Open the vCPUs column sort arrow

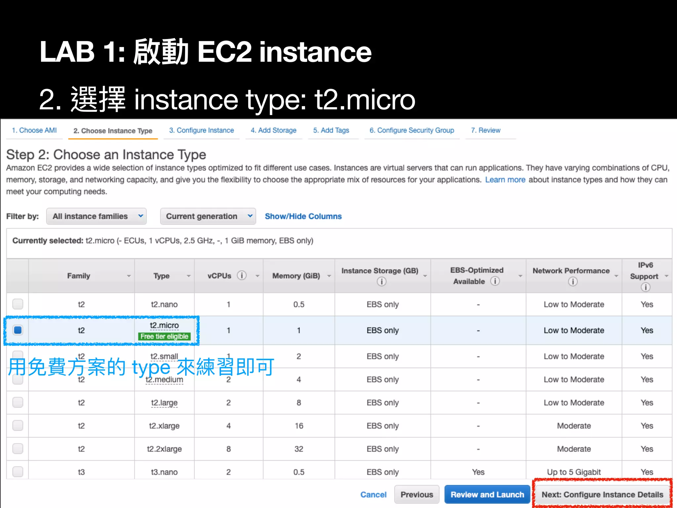[x=257, y=276]
